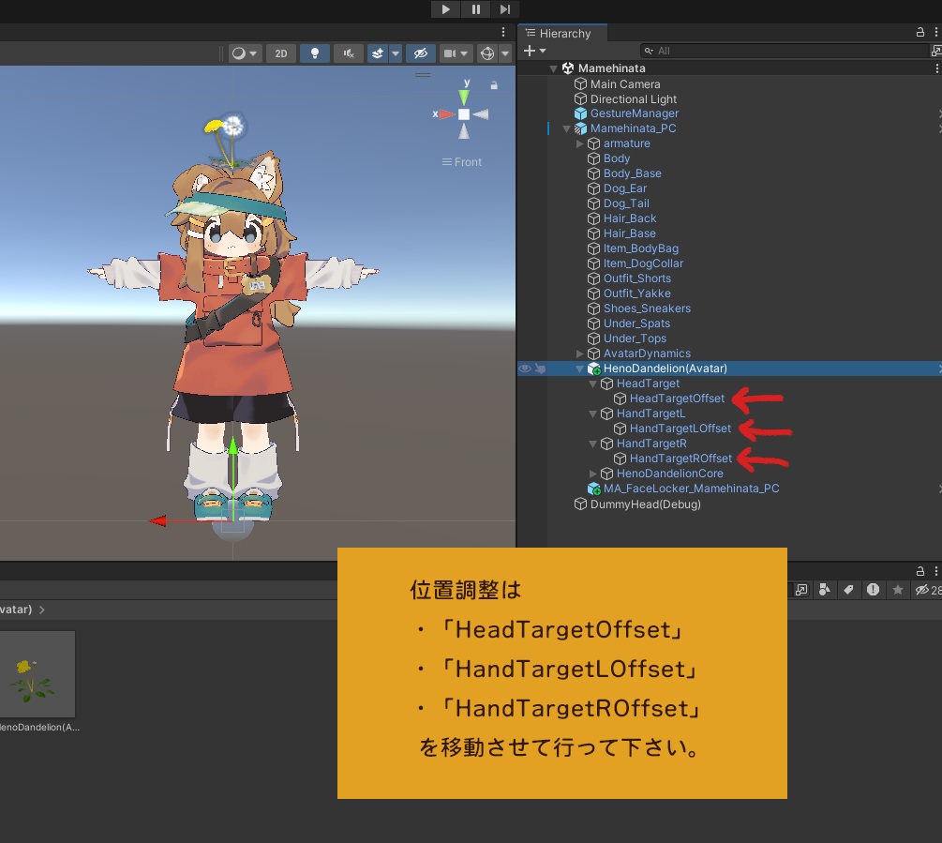
Task: Open the Hierarchy create (+) dropdown
Action: (x=534, y=51)
